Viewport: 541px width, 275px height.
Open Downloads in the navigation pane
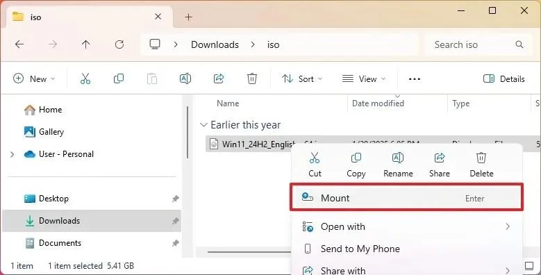click(x=92, y=221)
